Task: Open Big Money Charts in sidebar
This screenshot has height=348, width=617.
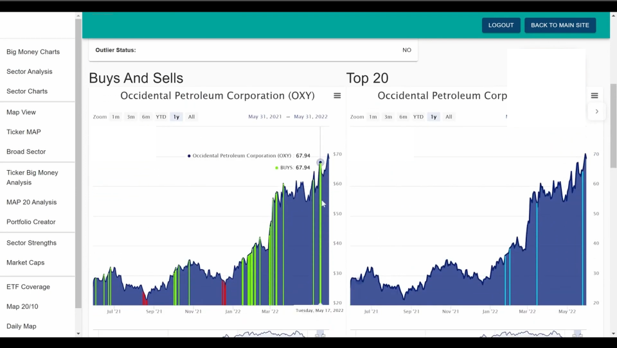Action: pos(33,52)
